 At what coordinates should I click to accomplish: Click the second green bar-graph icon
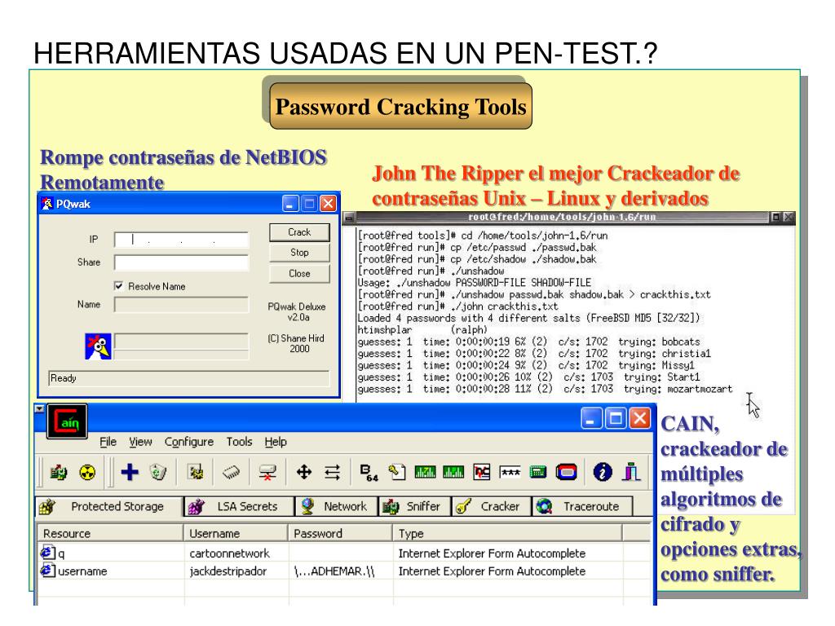[453, 472]
